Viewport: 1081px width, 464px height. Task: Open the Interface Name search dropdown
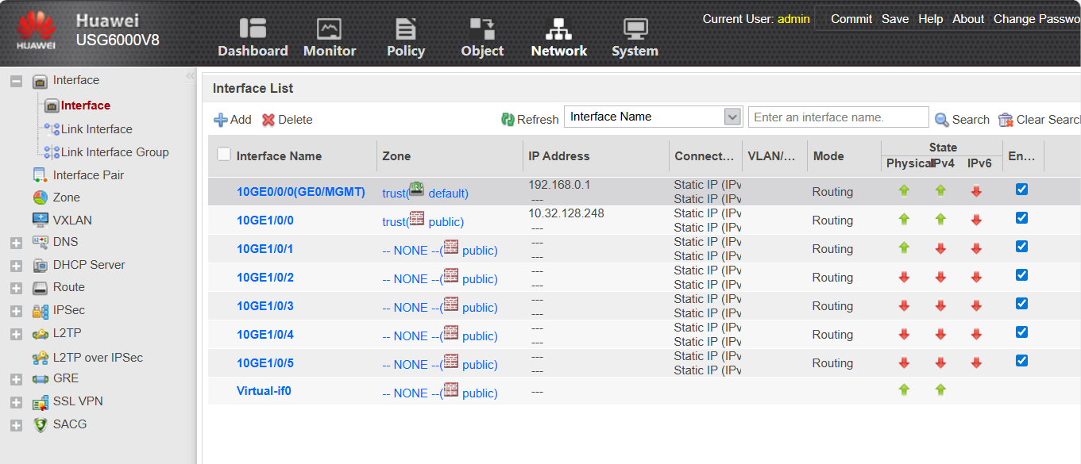tap(732, 117)
